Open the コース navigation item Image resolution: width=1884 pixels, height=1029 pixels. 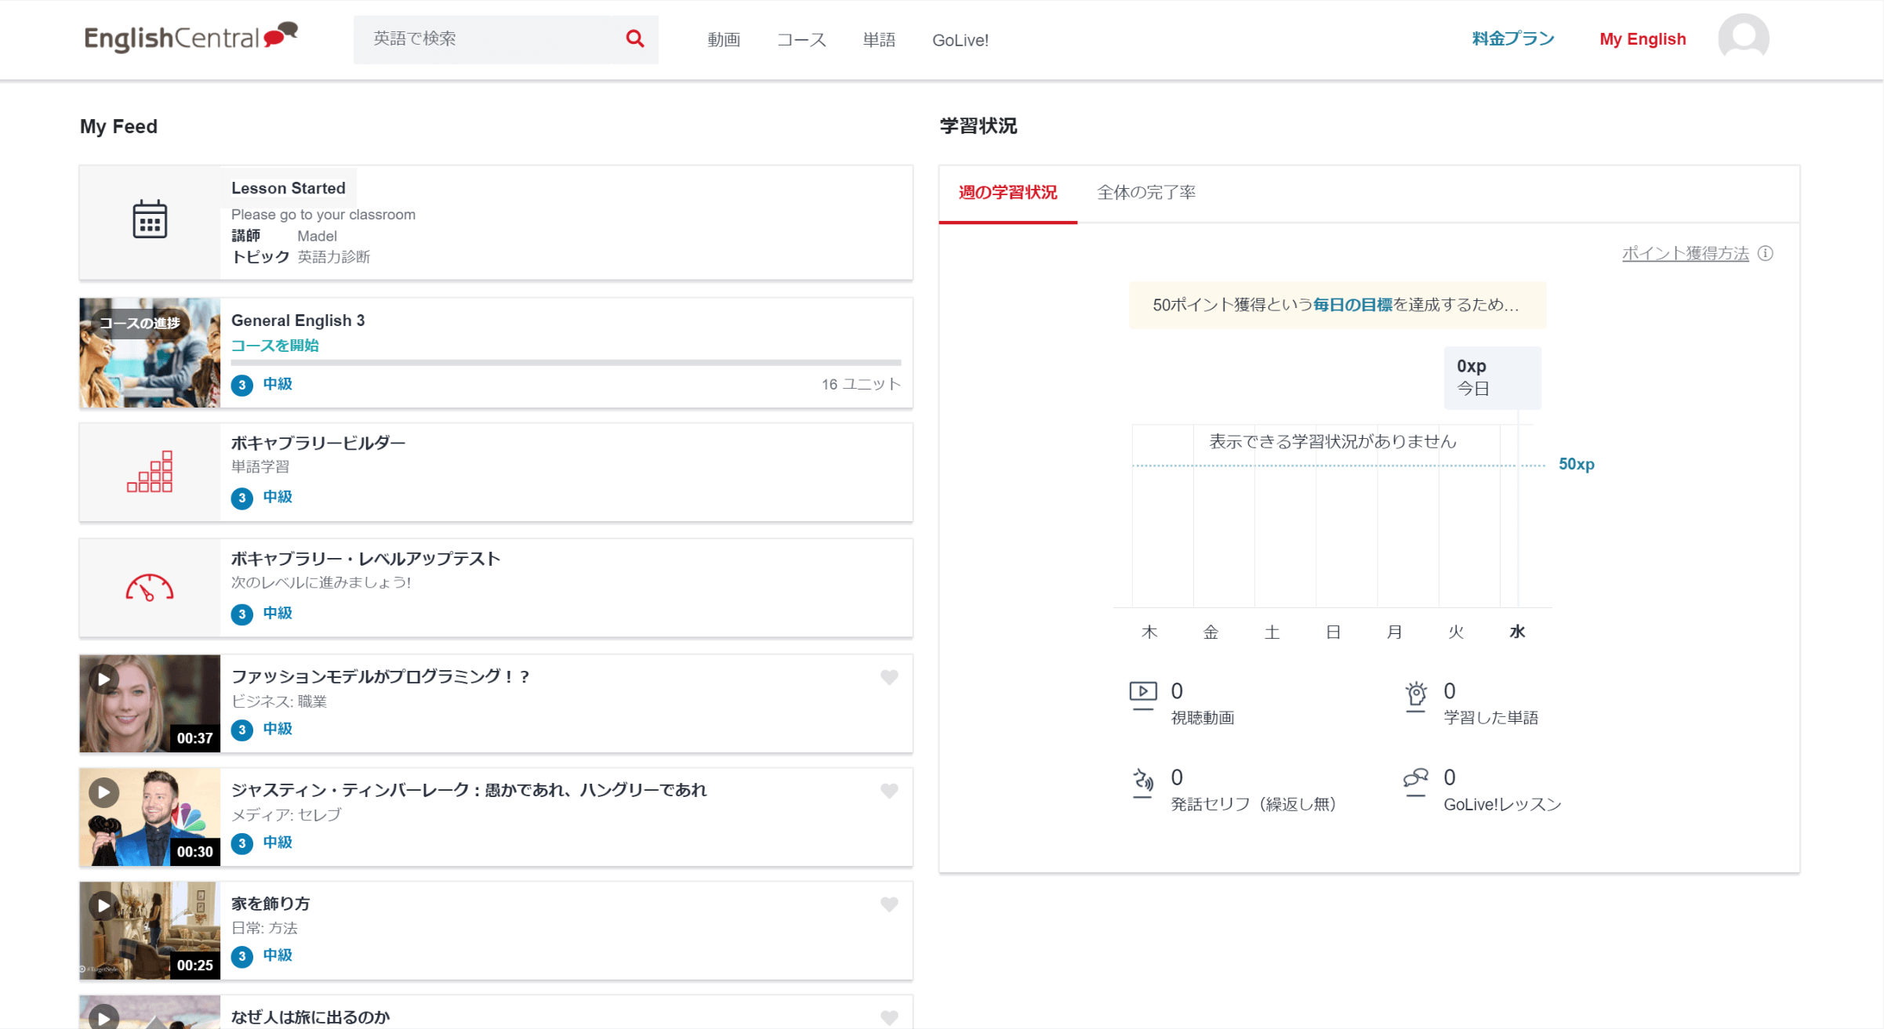pyautogui.click(x=800, y=40)
